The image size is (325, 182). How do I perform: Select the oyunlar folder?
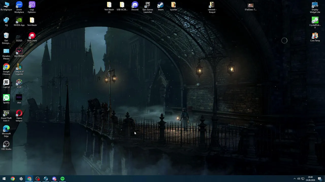click(x=173, y=6)
